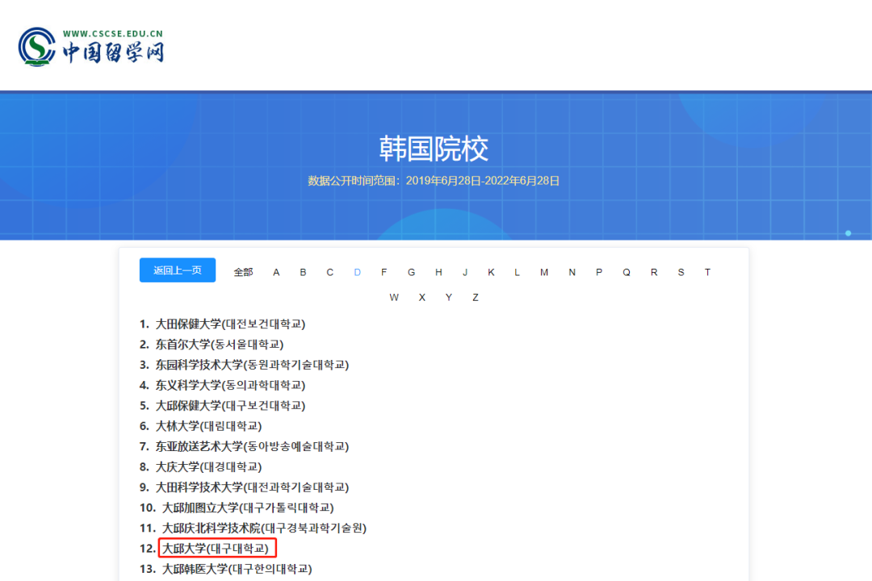Open 大邱韩医大学 entry
The width and height of the screenshot is (872, 581).
(x=237, y=570)
